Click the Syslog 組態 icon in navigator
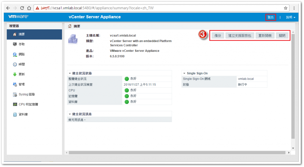The image size is (304, 167). [15, 94]
